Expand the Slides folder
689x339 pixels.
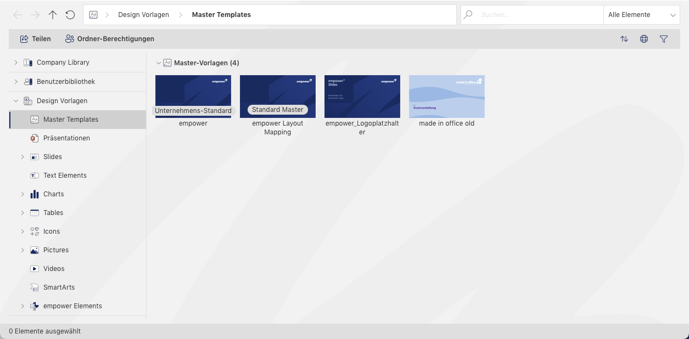tap(23, 157)
